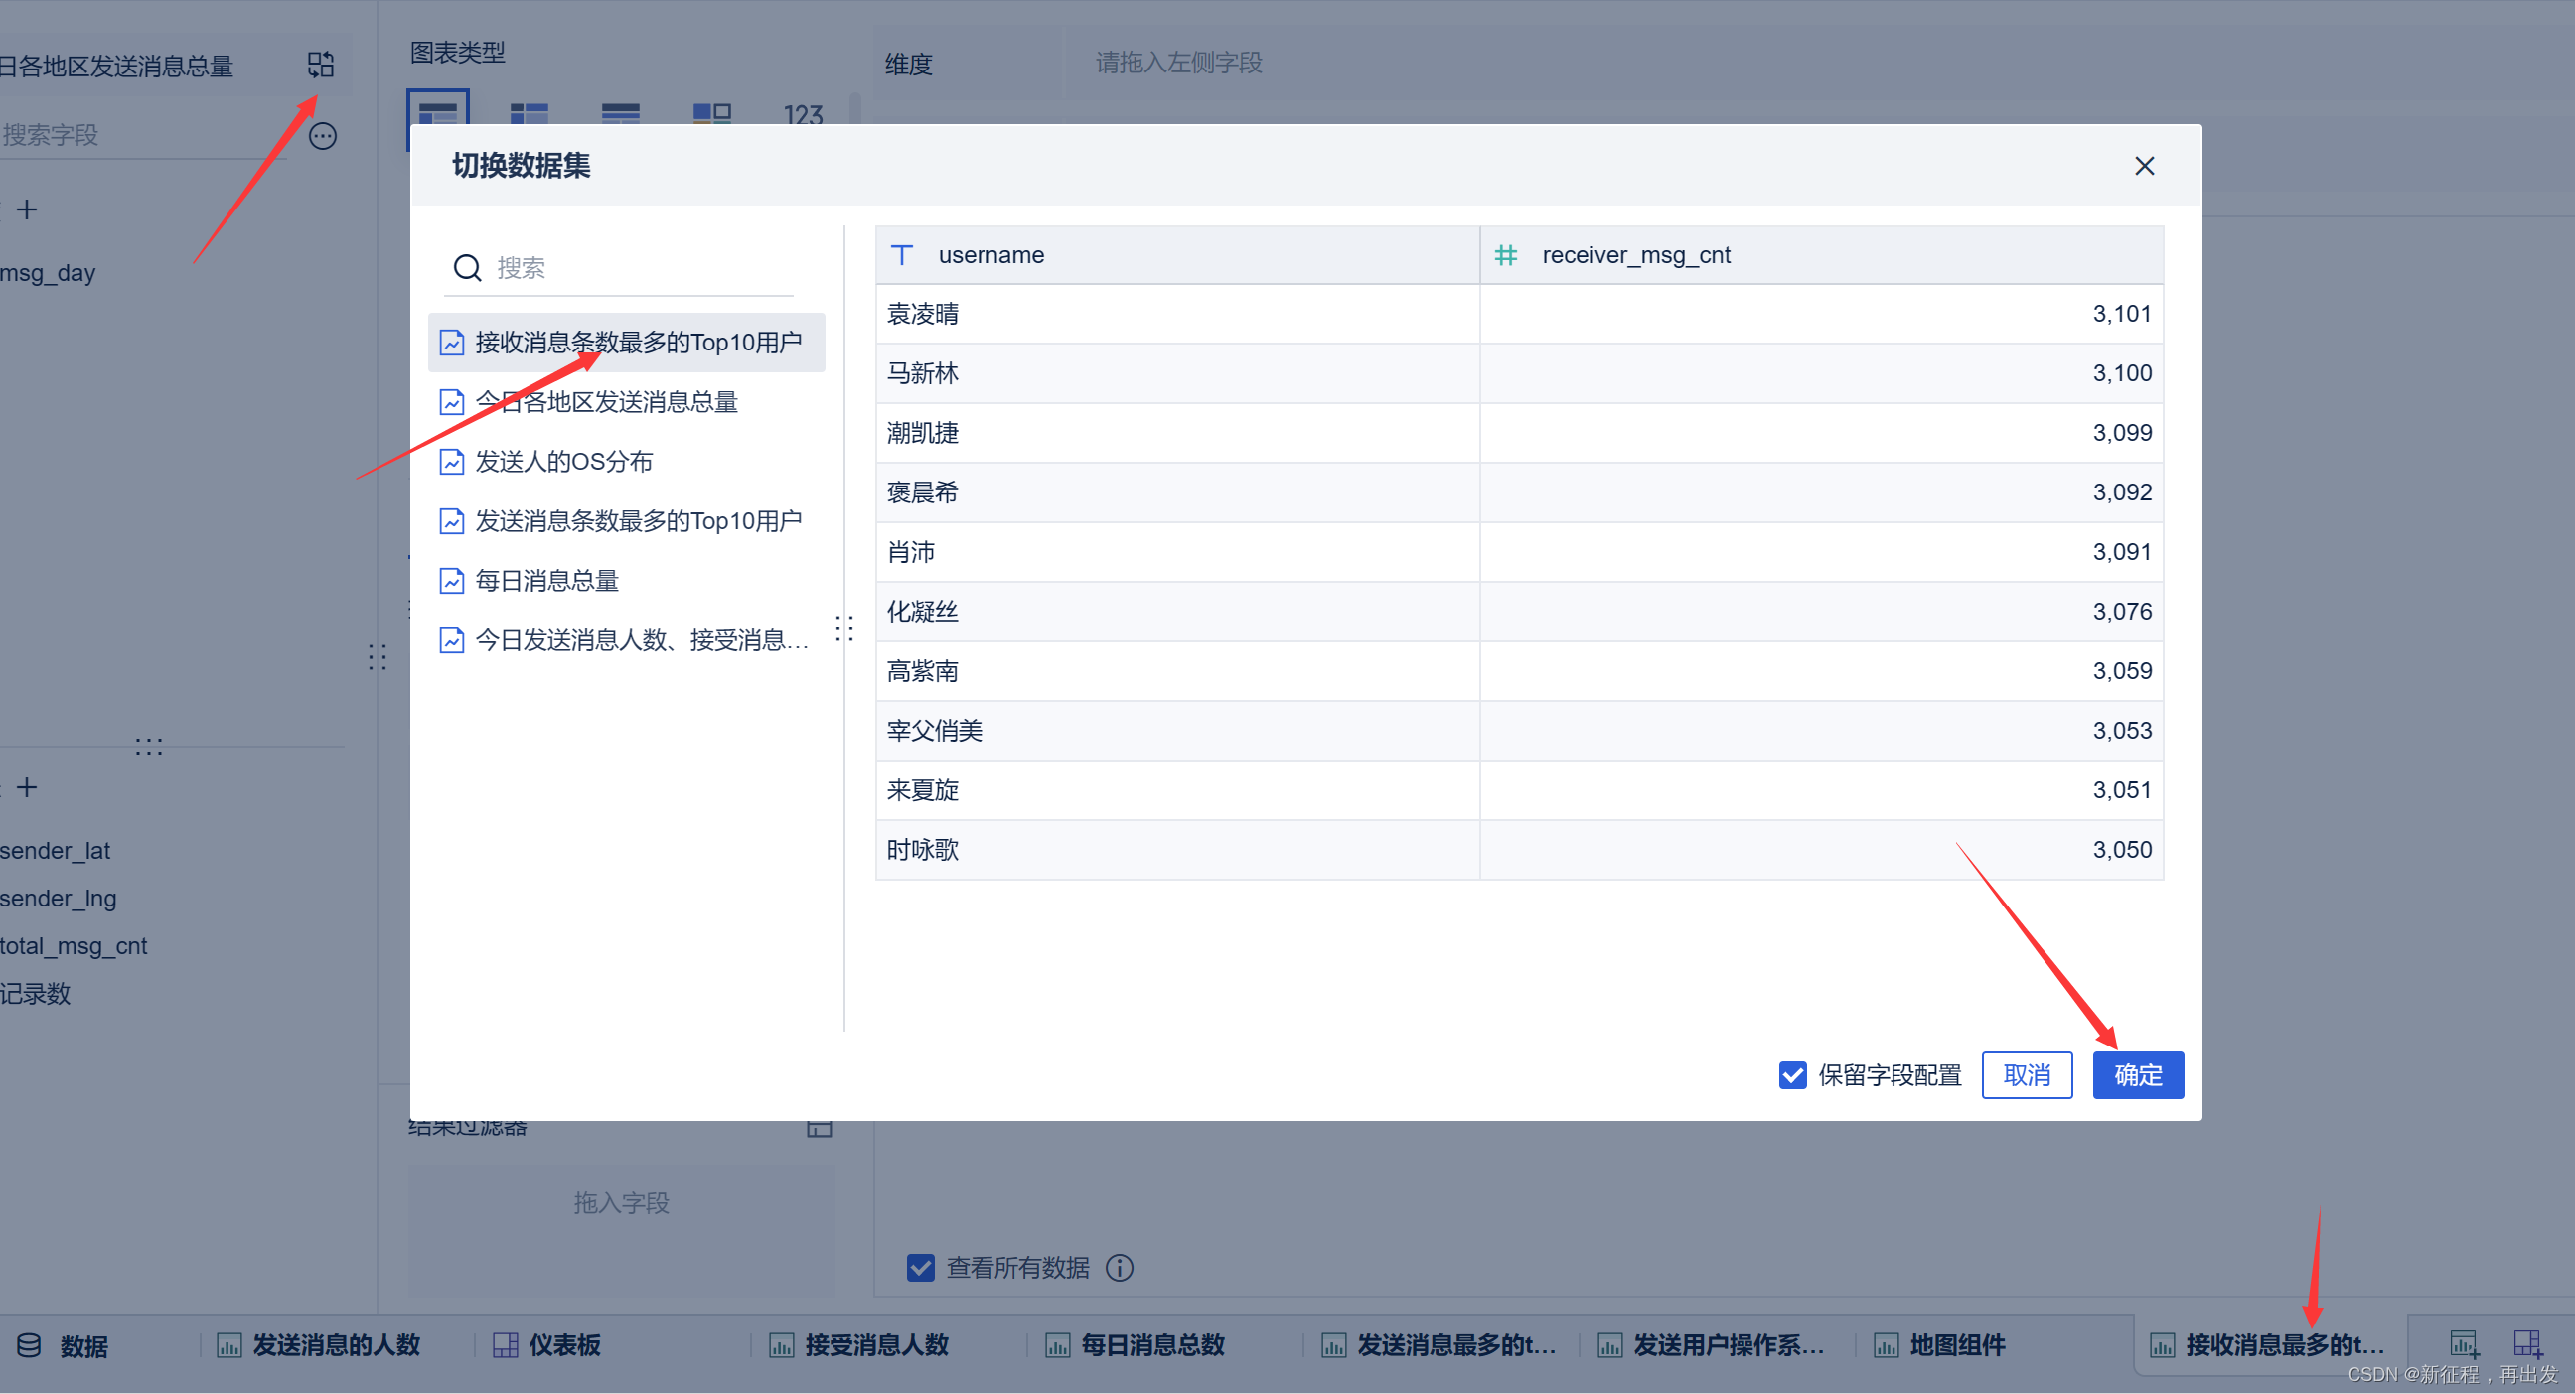This screenshot has height=1394, width=2575.
Task: Select dataset 发送消息条数最多的Top10用户
Action: tap(627, 521)
